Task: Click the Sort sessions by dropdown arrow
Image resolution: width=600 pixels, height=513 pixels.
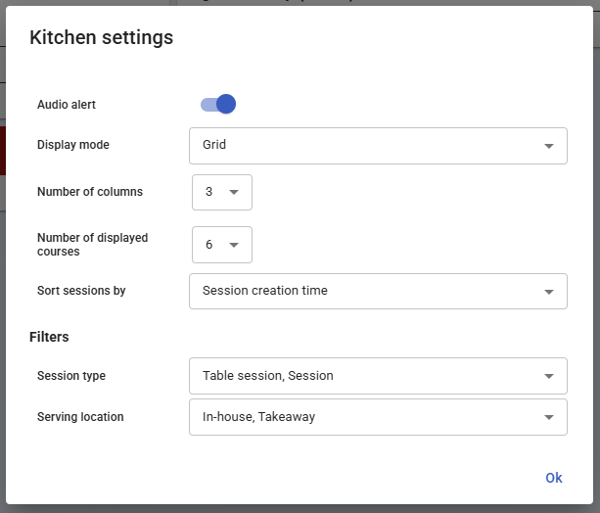Action: tap(548, 292)
